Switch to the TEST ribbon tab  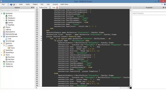coord(42,4)
